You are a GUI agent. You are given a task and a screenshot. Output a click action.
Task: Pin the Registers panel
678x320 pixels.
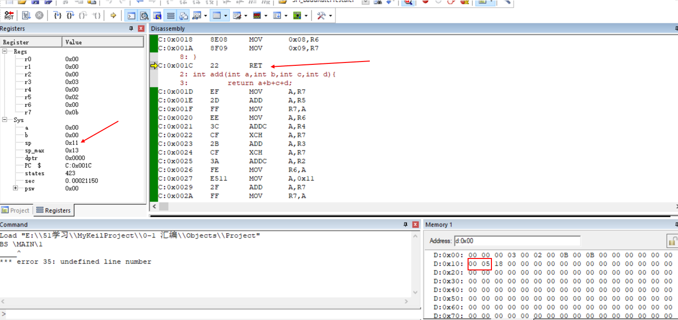[131, 29]
